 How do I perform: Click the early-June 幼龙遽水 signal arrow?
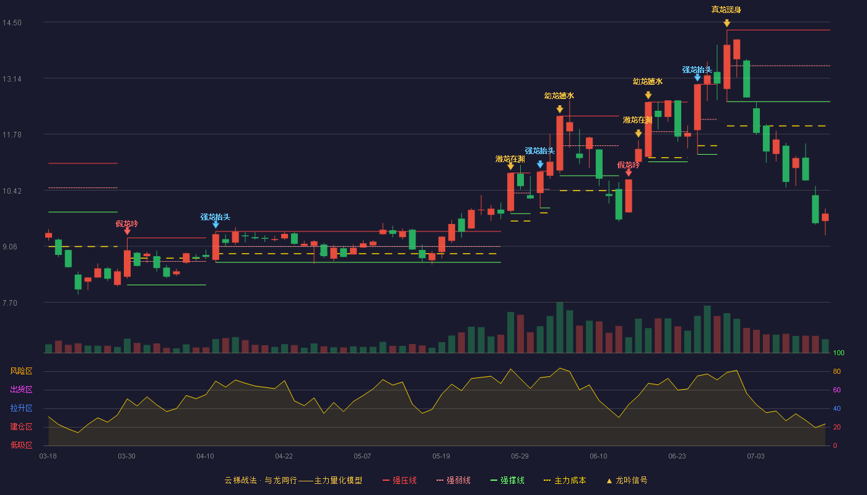560,109
